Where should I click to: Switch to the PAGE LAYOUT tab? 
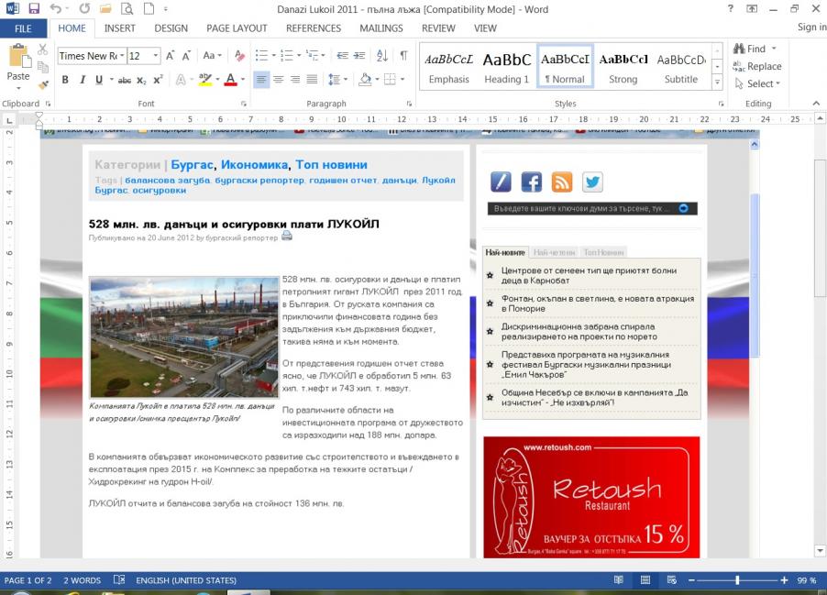pyautogui.click(x=237, y=28)
